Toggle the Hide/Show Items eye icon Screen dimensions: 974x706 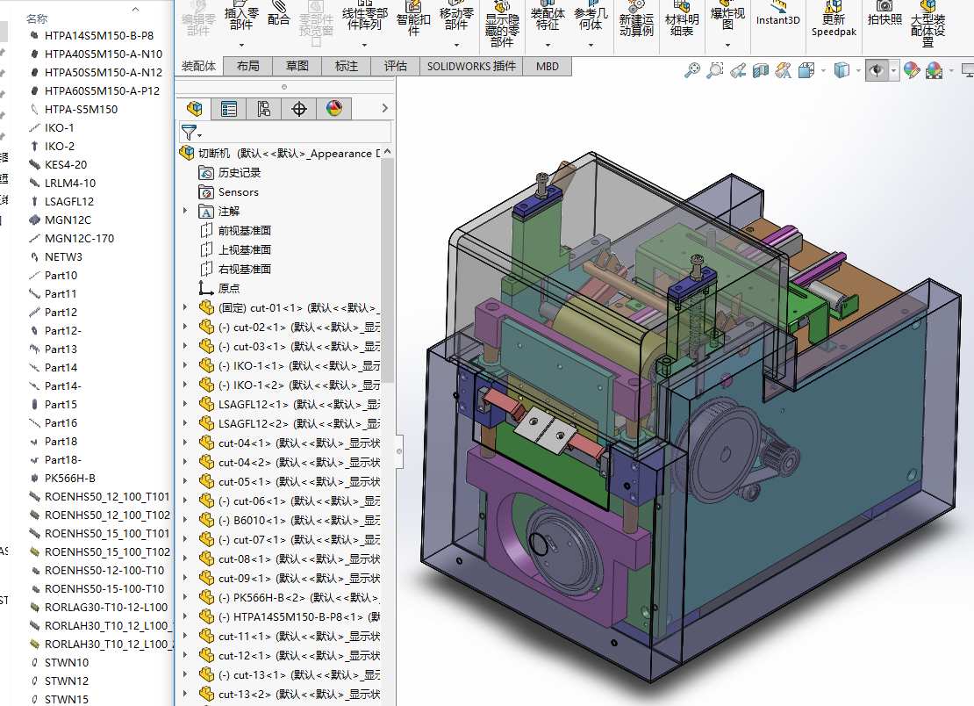click(x=876, y=70)
